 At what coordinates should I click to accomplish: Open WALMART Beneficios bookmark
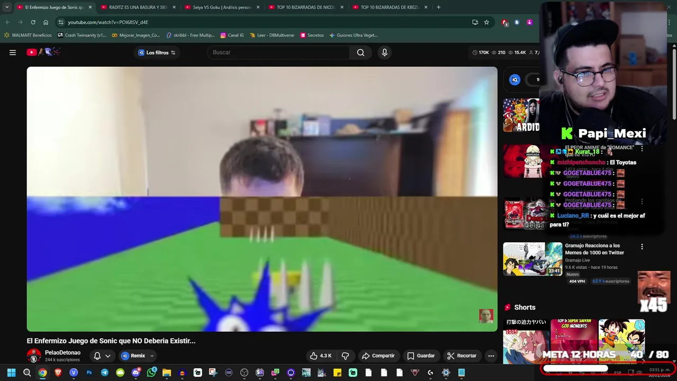click(x=28, y=35)
